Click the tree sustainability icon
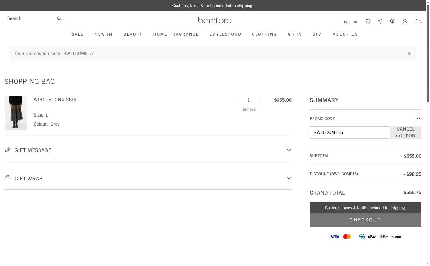The height and width of the screenshot is (266, 430). 393,21
